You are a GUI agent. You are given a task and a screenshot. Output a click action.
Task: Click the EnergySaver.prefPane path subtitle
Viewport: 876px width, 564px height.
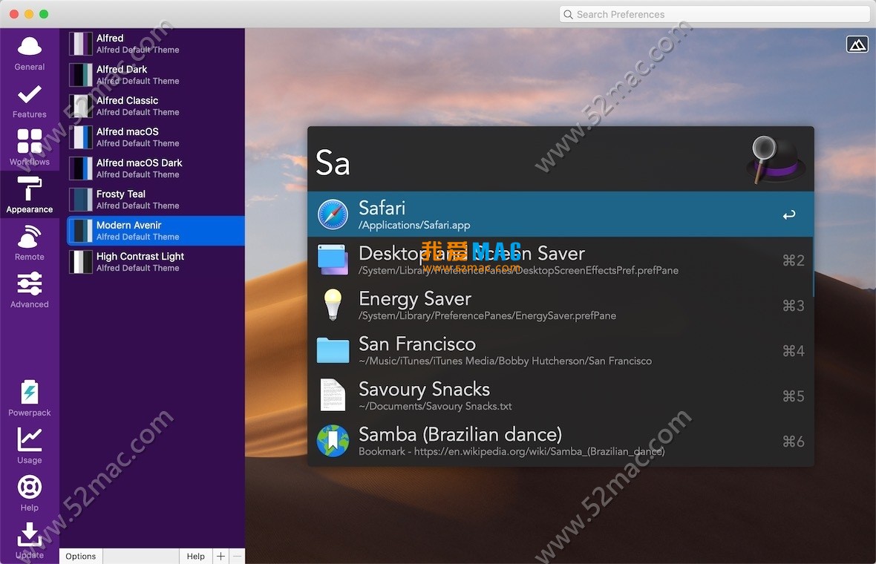click(x=488, y=315)
